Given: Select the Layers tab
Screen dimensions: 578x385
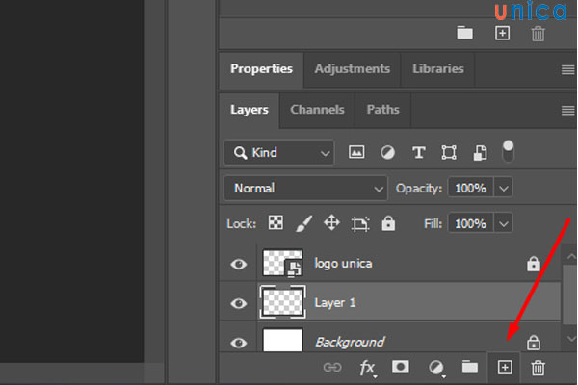Looking at the screenshot, I should pyautogui.click(x=250, y=110).
